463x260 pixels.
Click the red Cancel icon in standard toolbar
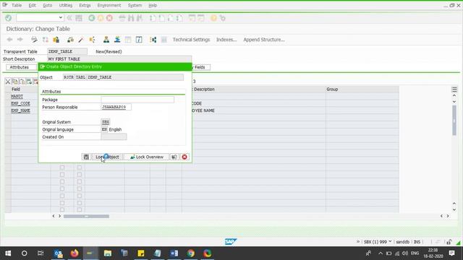pyautogui.click(x=109, y=18)
